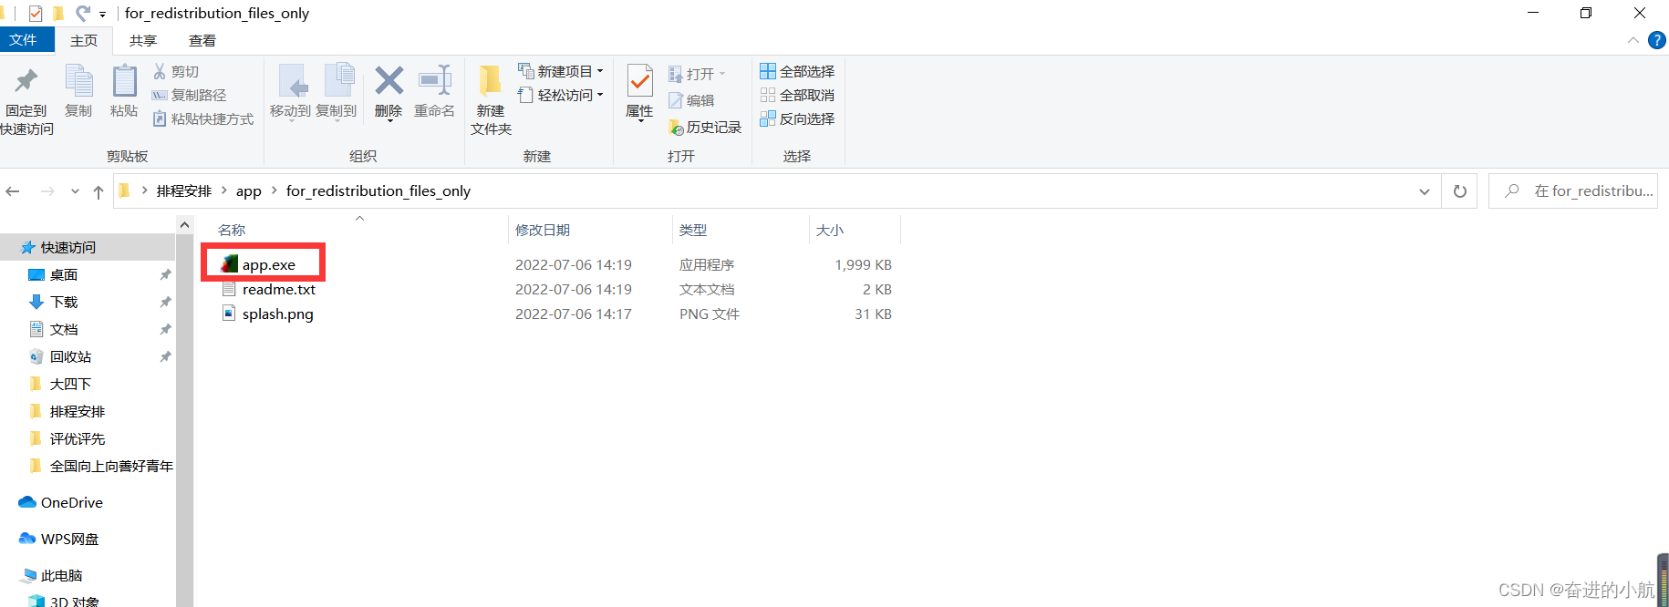
Task: Click the search box for this folder
Action: click(1573, 191)
